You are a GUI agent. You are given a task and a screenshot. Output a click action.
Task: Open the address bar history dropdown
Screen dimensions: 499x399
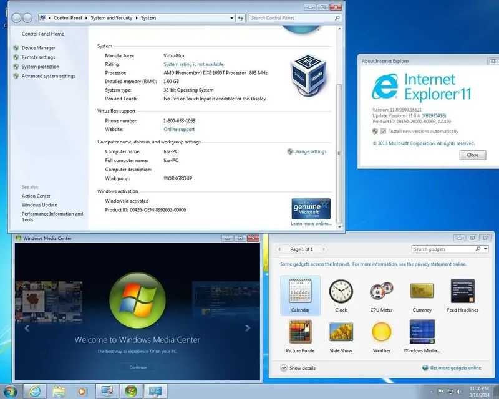coord(231,18)
